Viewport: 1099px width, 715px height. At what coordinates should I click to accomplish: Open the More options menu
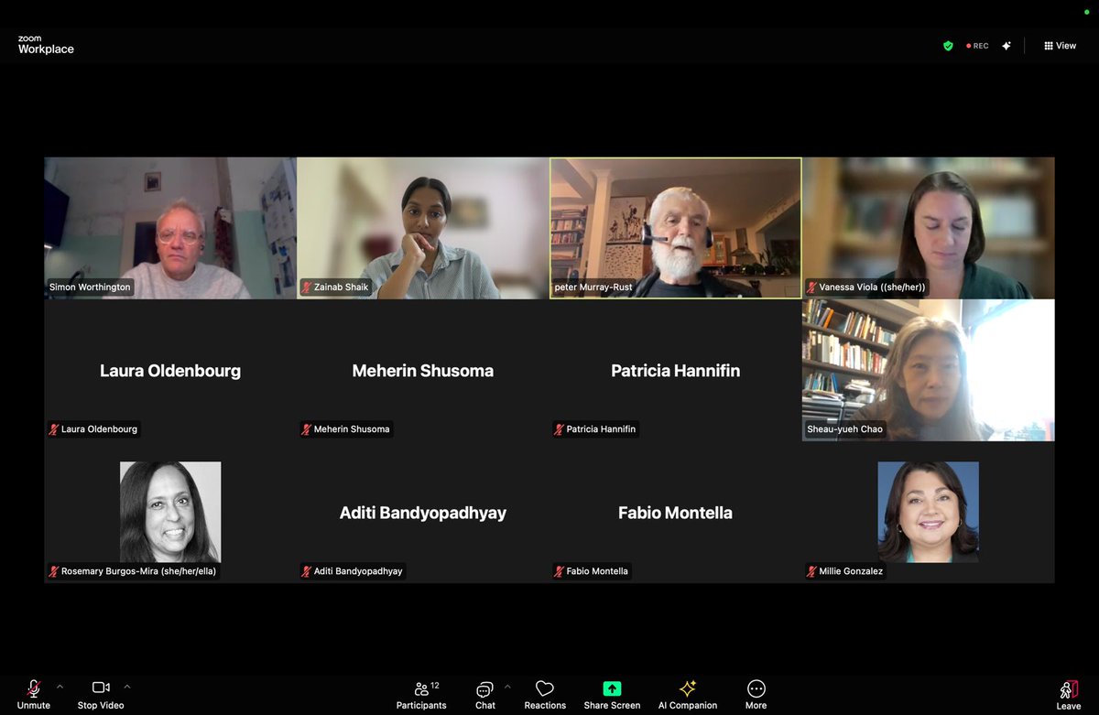coord(756,695)
